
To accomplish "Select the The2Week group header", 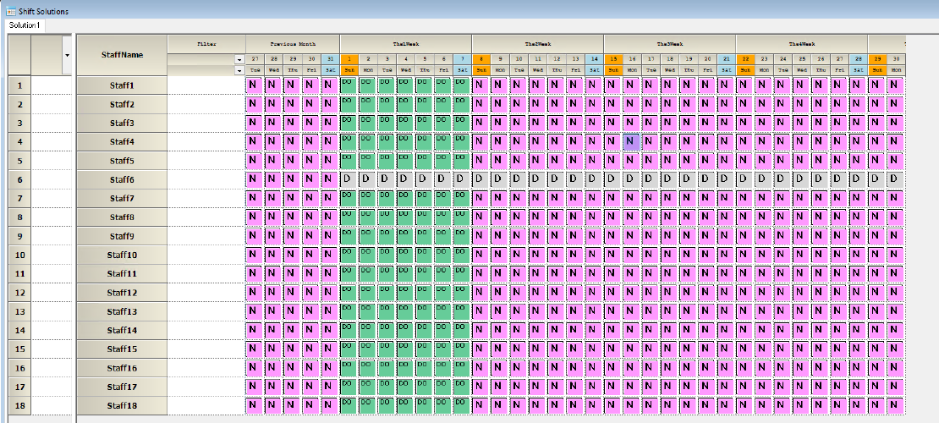I will click(538, 44).
